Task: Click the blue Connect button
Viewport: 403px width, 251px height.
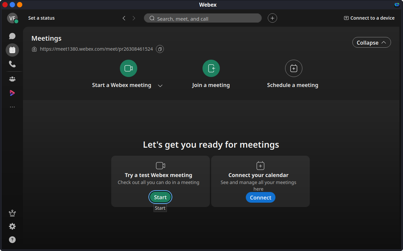Action: tap(260, 198)
